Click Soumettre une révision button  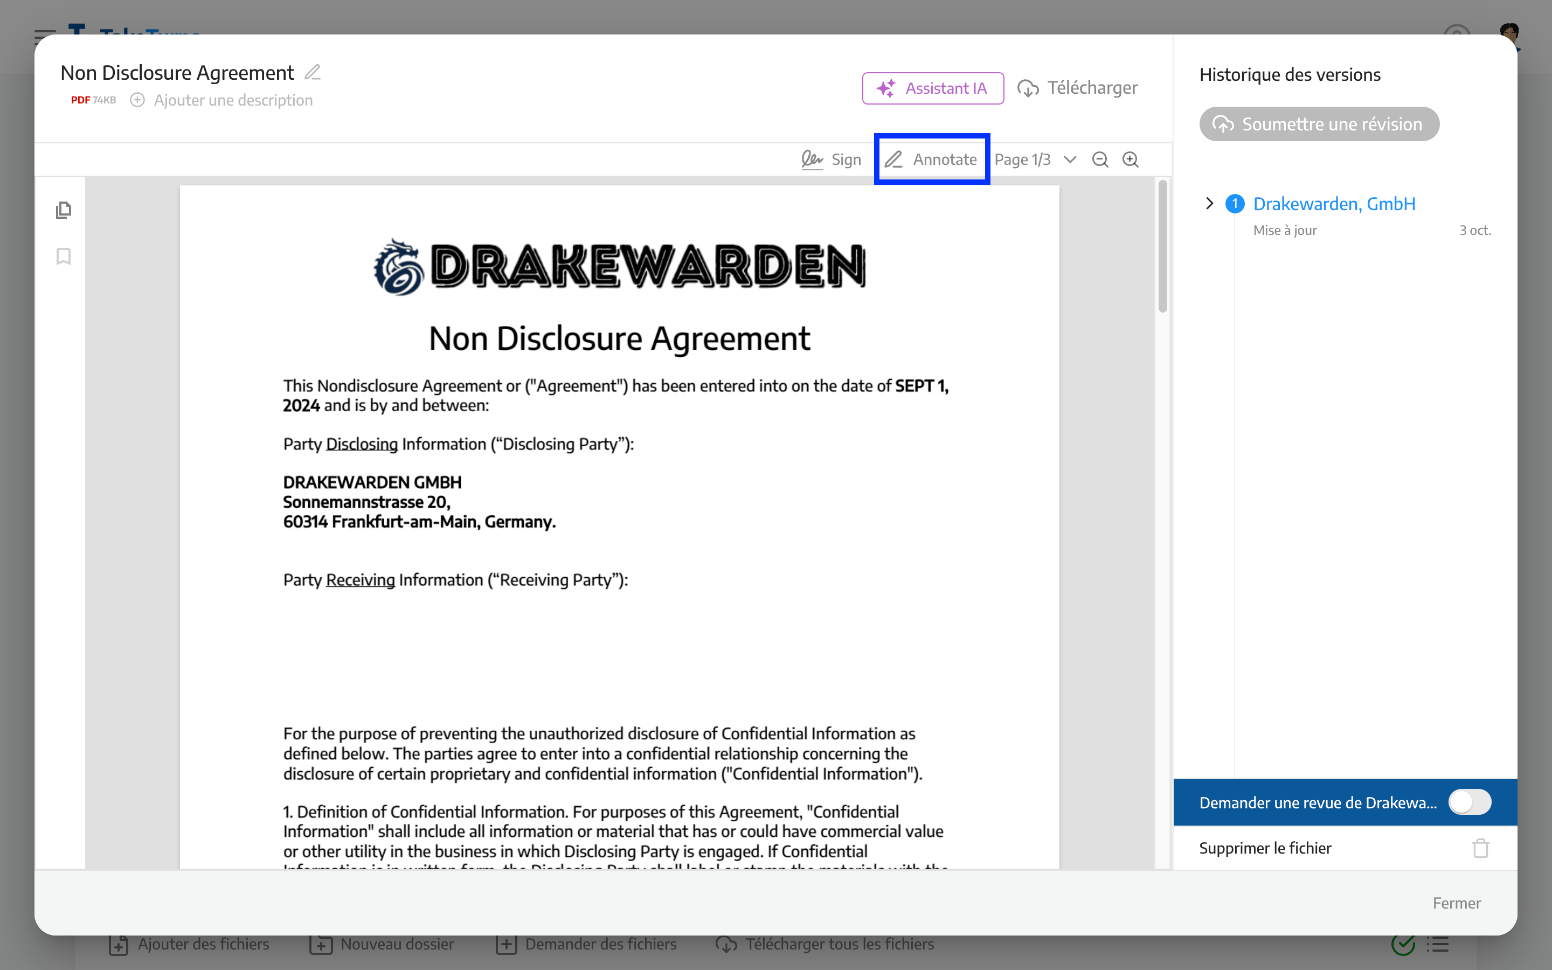pos(1319,124)
